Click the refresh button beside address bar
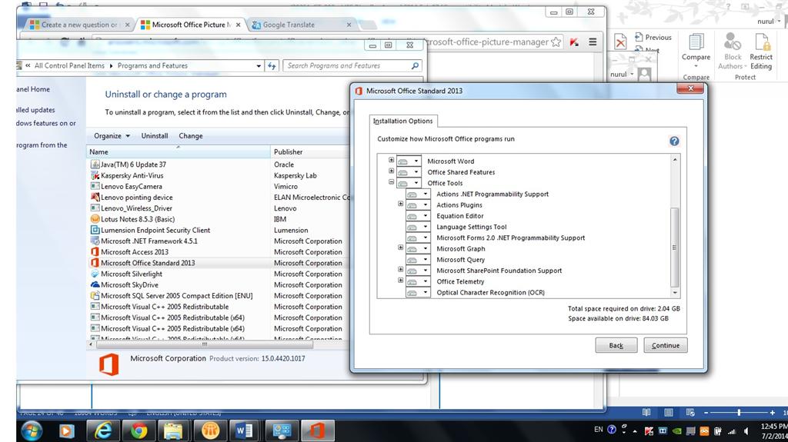Screen dimensions: 788x442 (272, 66)
